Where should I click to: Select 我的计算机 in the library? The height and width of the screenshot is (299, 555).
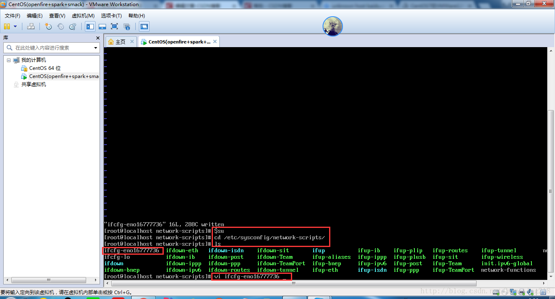click(34, 60)
